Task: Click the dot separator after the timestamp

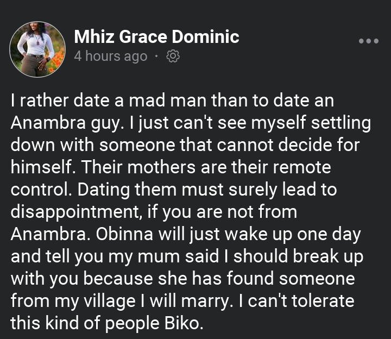Action: [x=157, y=56]
